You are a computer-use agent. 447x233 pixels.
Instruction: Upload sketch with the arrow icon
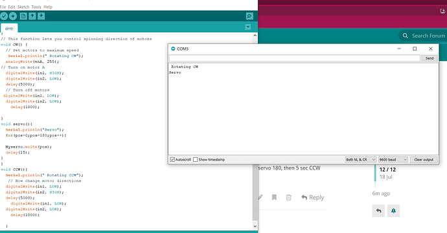13,16
